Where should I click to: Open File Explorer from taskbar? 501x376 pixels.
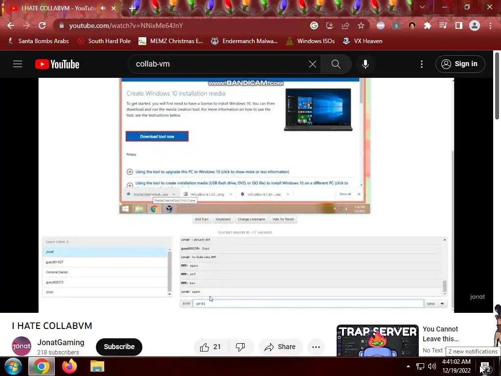click(97, 366)
